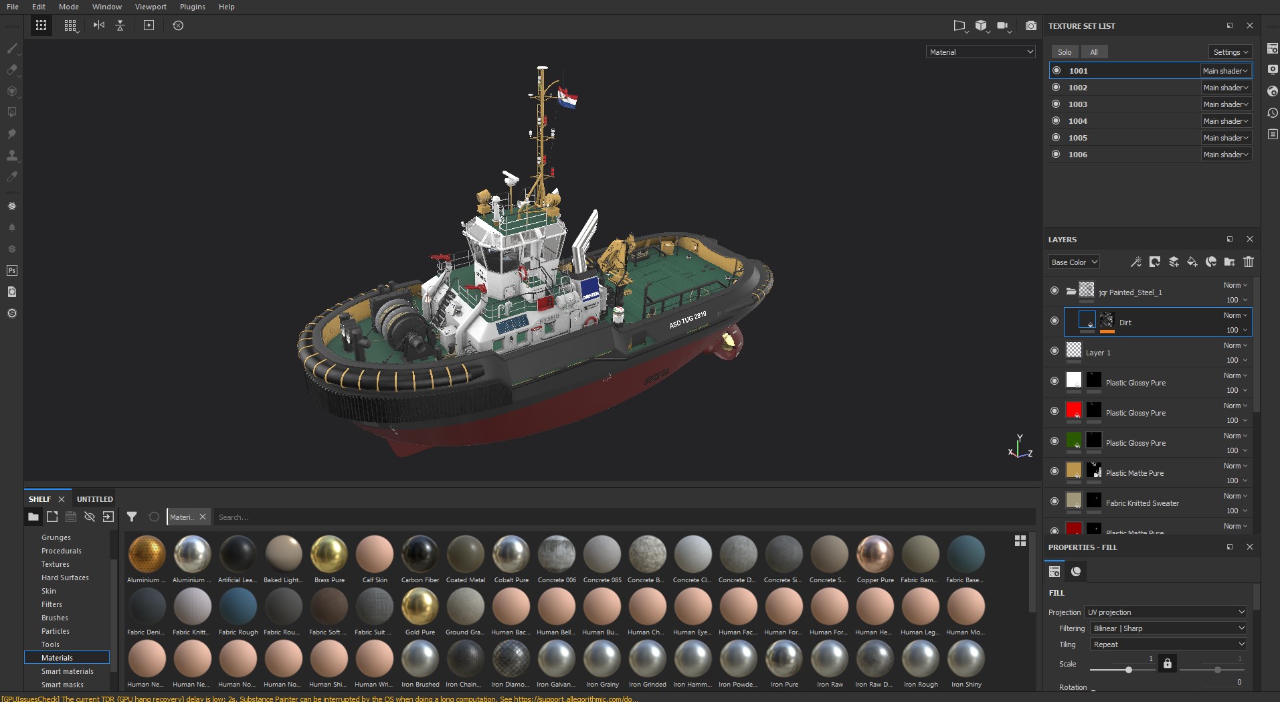The height and width of the screenshot is (702, 1280).
Task: Hide the Fabric Knitted Sweater layer
Action: [x=1055, y=501]
